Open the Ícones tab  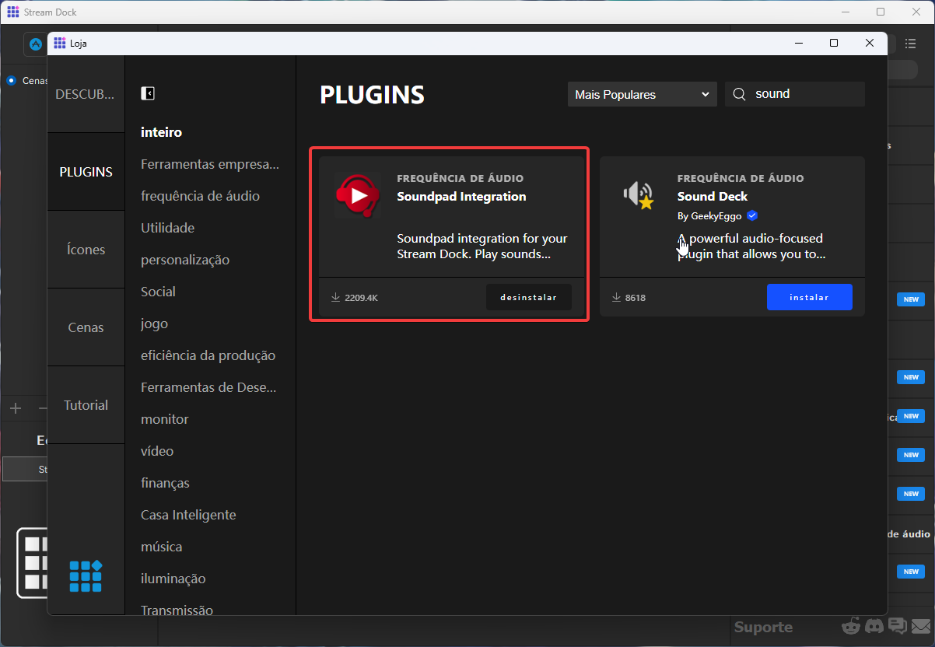click(x=86, y=250)
